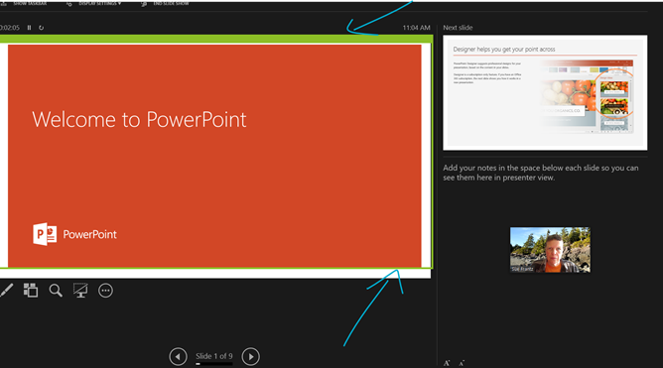Go to the previous slide

[x=178, y=356]
